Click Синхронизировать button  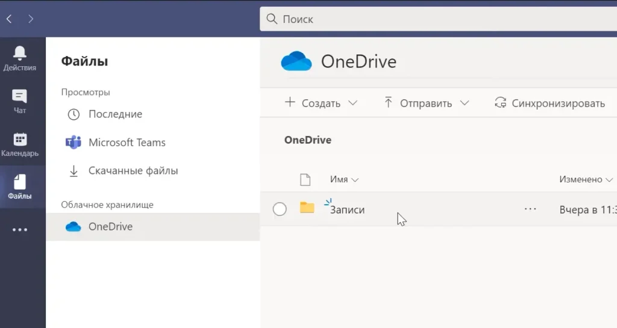click(550, 103)
